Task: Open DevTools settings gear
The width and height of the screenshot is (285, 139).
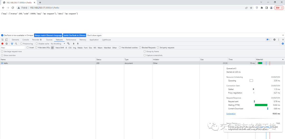Action: 274,40
